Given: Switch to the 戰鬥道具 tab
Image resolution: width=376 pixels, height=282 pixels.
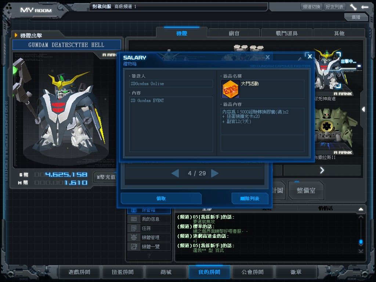Looking at the screenshot, I should click(286, 33).
